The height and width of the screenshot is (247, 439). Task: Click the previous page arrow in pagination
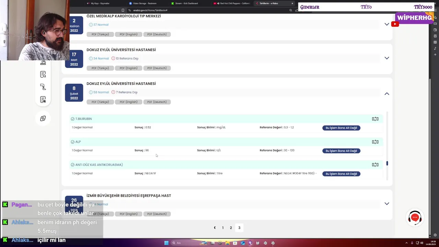point(215,228)
